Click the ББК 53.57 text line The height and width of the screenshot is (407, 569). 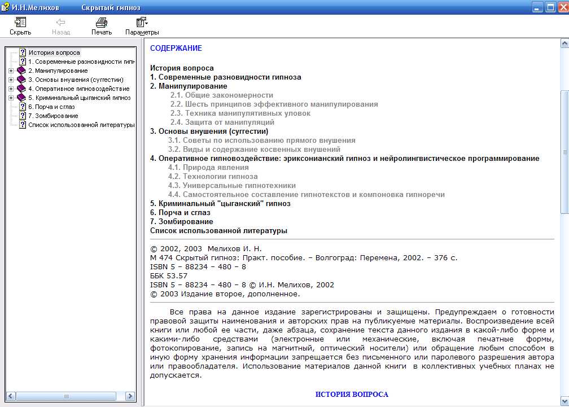click(x=169, y=275)
